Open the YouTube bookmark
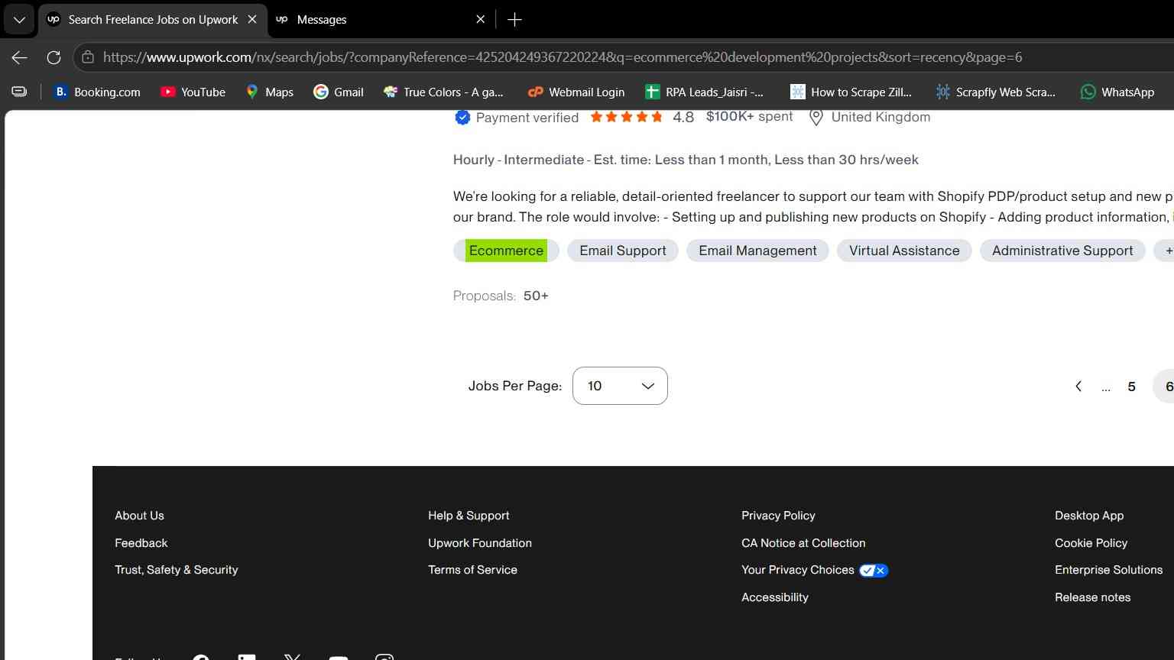This screenshot has height=660, width=1174. pos(193,92)
